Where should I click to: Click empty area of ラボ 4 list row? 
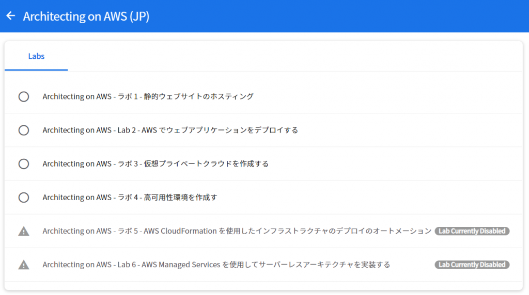[370, 198]
